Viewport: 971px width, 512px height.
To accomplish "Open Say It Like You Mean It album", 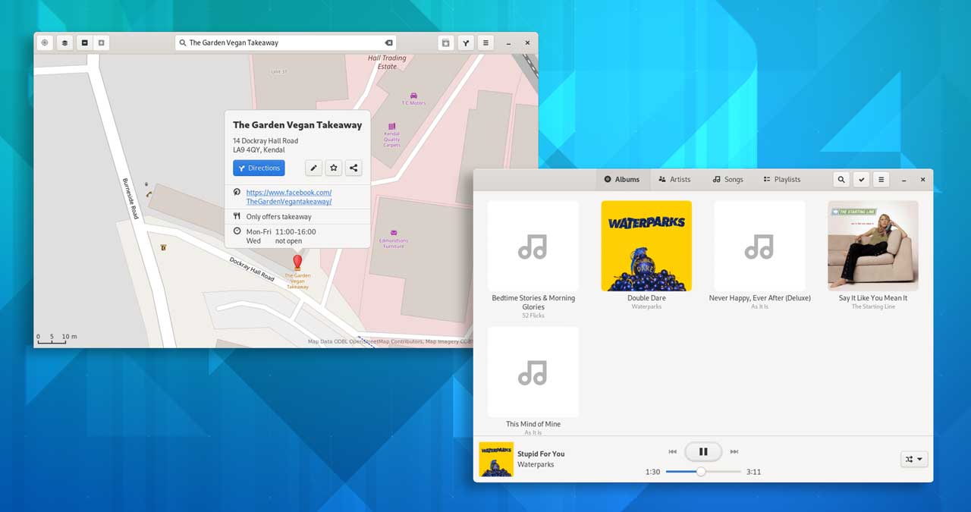I will 873,246.
